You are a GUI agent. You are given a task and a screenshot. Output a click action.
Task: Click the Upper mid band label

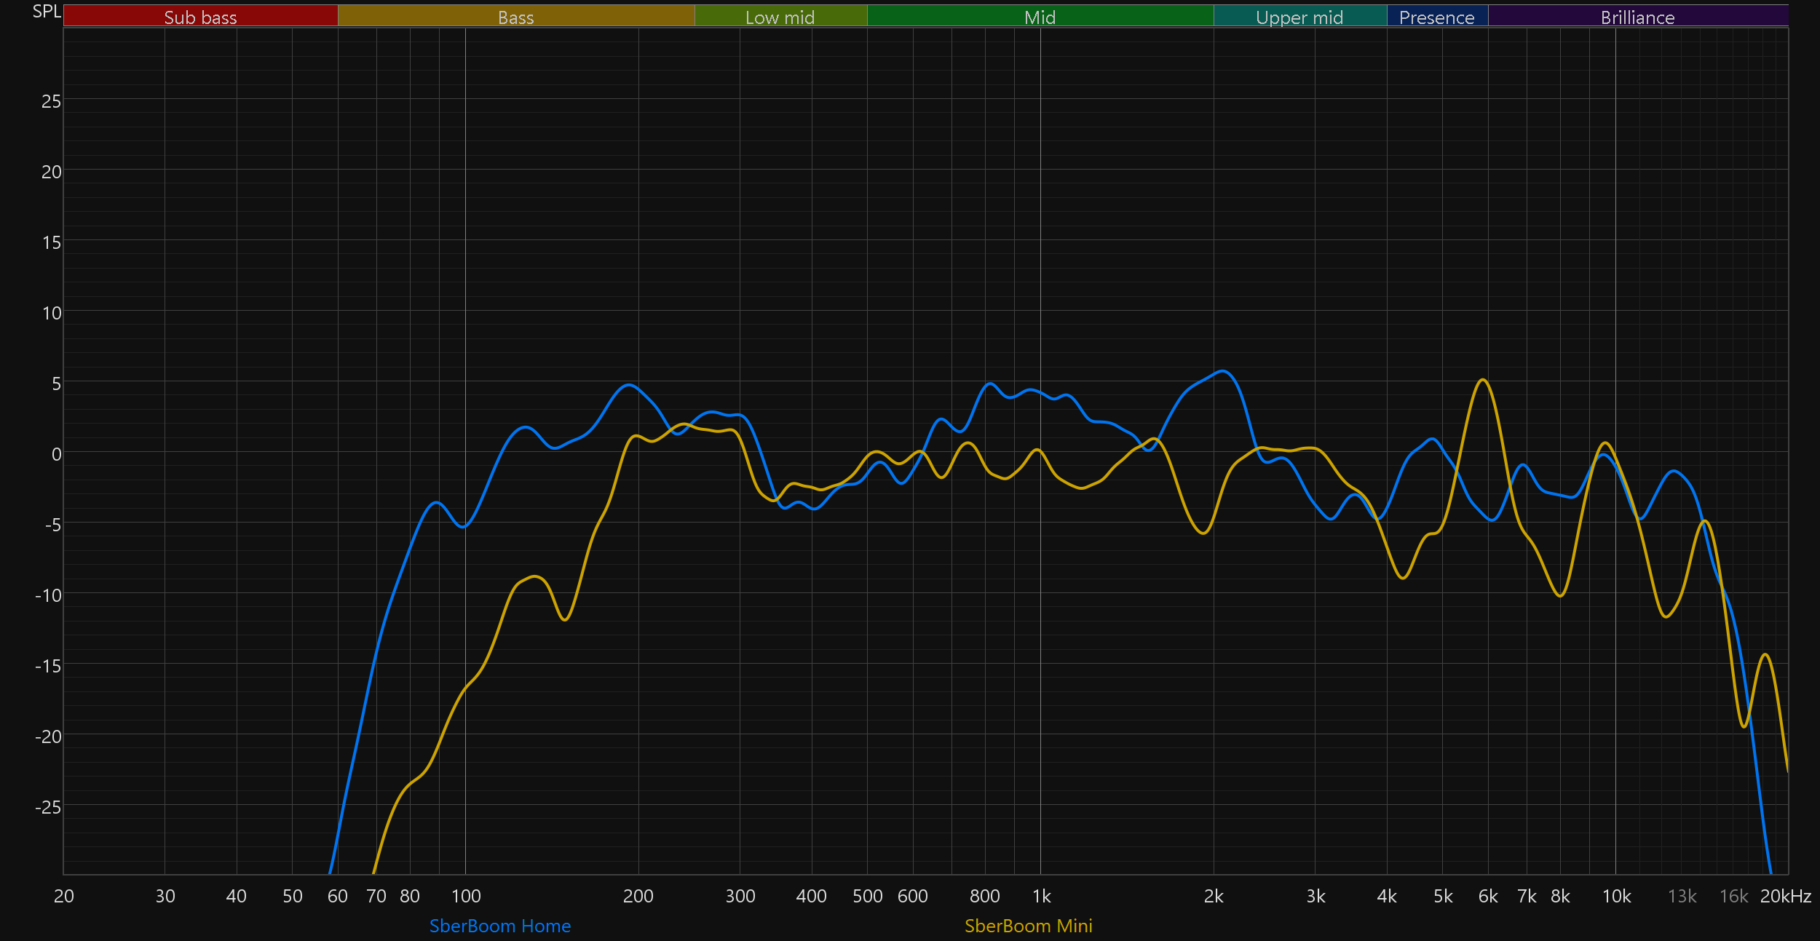tap(1299, 17)
